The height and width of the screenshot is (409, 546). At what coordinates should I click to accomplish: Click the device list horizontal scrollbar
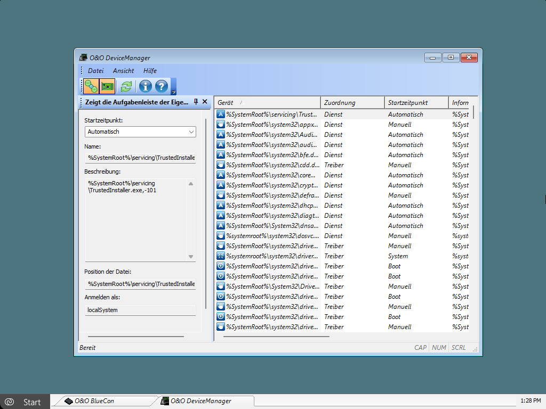[276, 337]
